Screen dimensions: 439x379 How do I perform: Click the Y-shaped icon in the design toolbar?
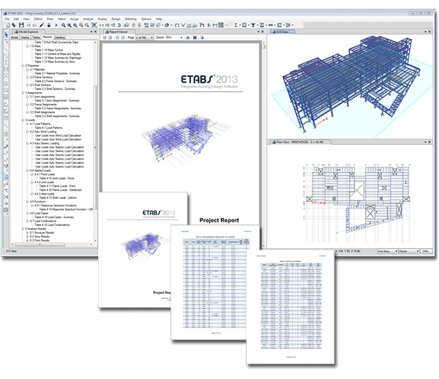click(253, 25)
